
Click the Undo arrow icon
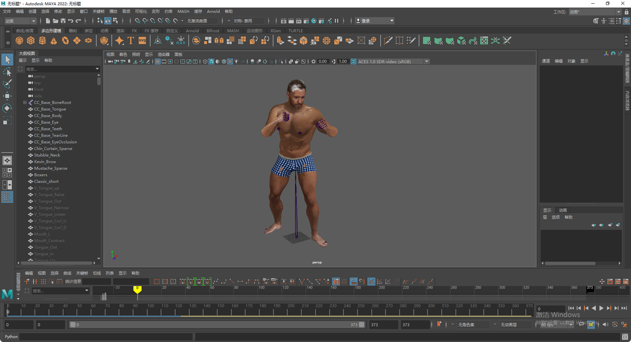(x=71, y=21)
